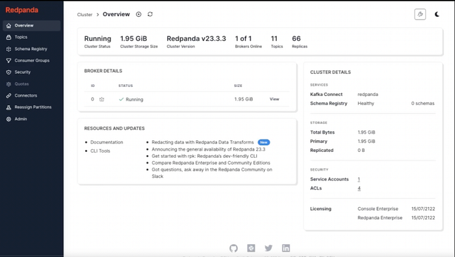The height and width of the screenshot is (257, 455).
Task: Click the circular icon next to Overview title
Action: click(x=138, y=14)
